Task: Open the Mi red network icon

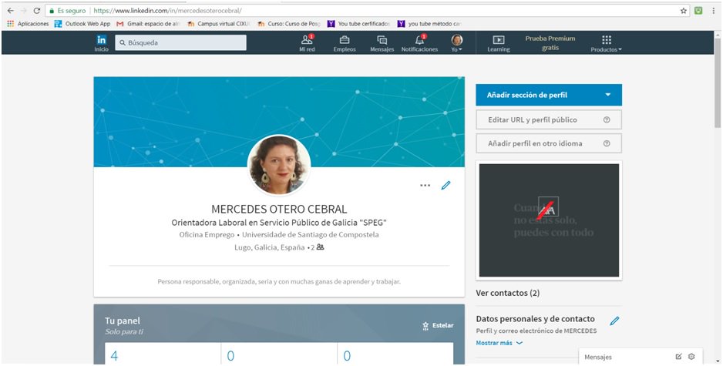Action: (x=307, y=43)
